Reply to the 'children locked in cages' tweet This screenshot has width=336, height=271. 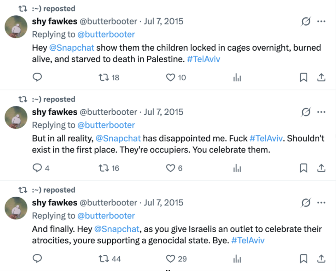[x=37, y=77]
